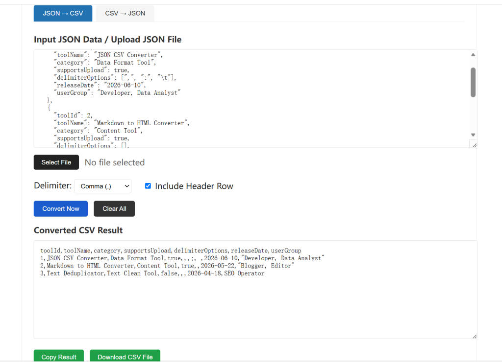
Task: Click the CSV header row starting 'toolId,toolName'
Action: pos(171,251)
